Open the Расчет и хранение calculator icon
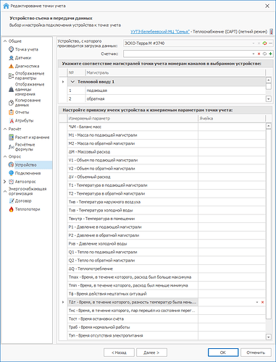The width and height of the screenshot is (276, 362). (11, 138)
